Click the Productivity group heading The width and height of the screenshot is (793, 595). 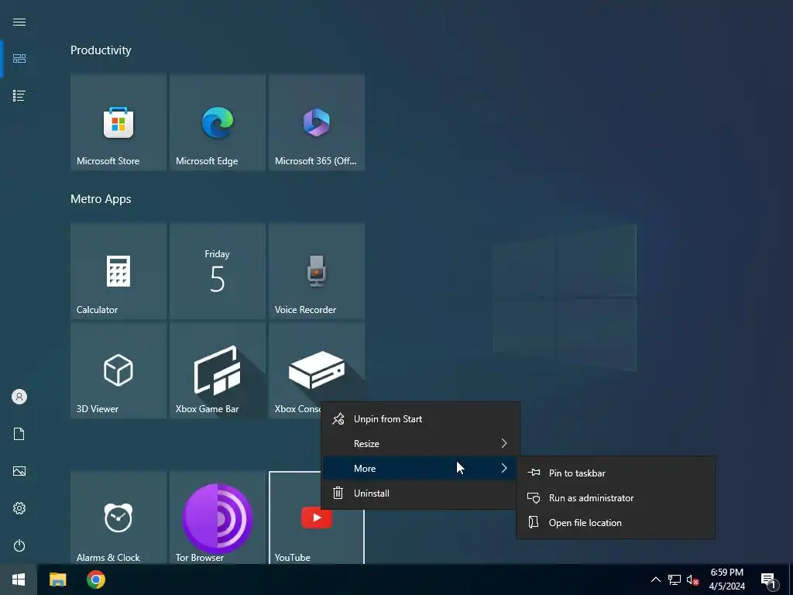pyautogui.click(x=101, y=50)
